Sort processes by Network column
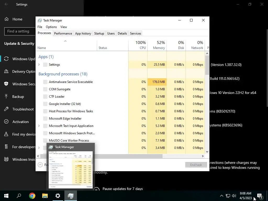The width and height of the screenshot is (268, 201). click(x=195, y=45)
